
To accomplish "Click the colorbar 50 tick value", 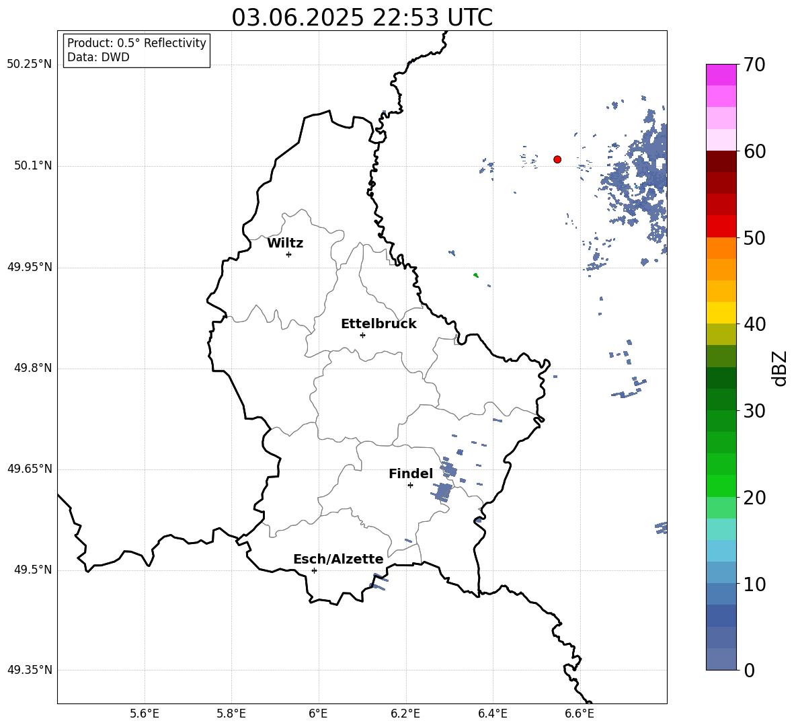I will pos(754,238).
